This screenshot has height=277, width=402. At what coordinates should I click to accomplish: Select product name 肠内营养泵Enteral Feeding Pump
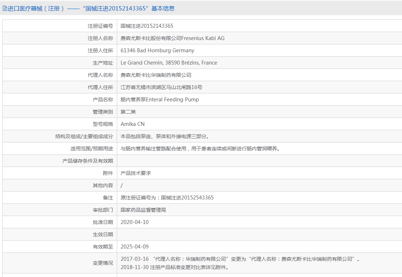pos(160,100)
